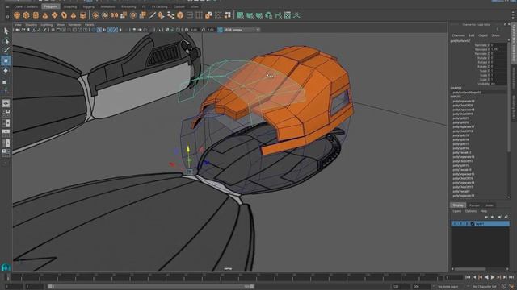
Task: Create a polygon sphere from shelf
Action: [x=17, y=15]
